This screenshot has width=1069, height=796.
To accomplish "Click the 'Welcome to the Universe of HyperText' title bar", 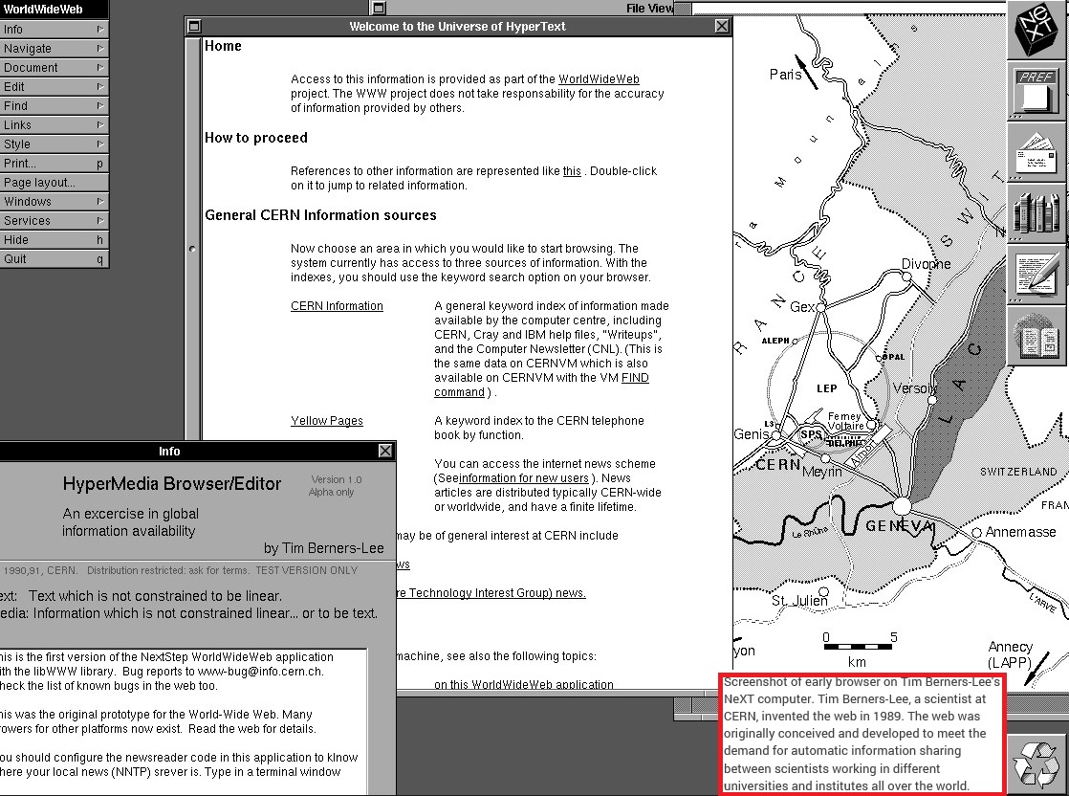I will 457,26.
